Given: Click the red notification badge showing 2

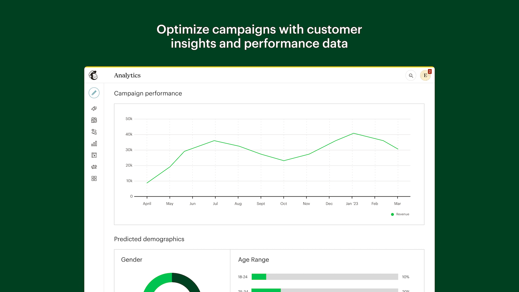Looking at the screenshot, I should click(429, 71).
